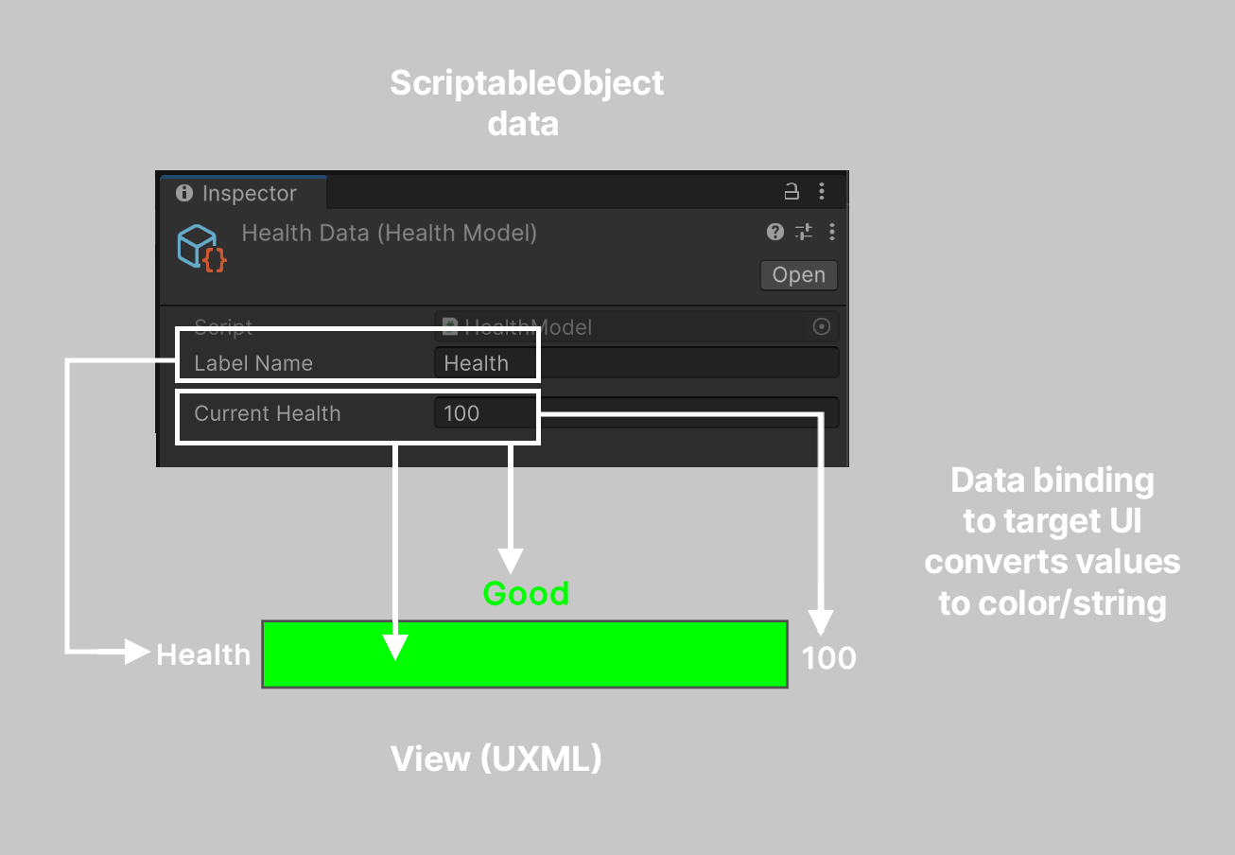Click the Label Name property label
The width and height of the screenshot is (1235, 855).
253,363
